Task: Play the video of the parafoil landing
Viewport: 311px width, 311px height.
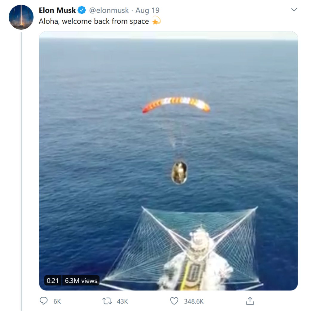Action: [x=168, y=150]
